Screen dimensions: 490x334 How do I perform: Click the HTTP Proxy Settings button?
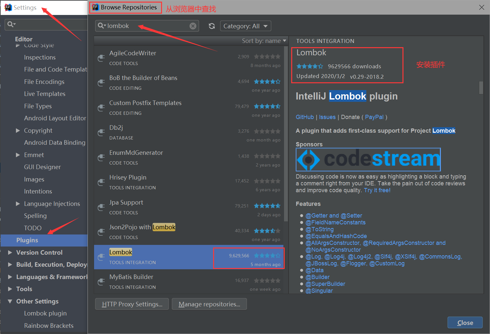[x=132, y=304]
